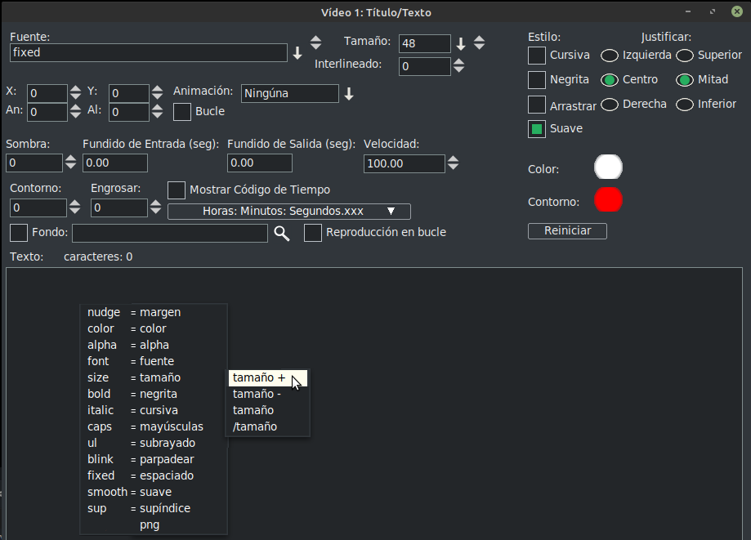
Task: Click the Engrosar spinner arrows
Action: point(156,208)
